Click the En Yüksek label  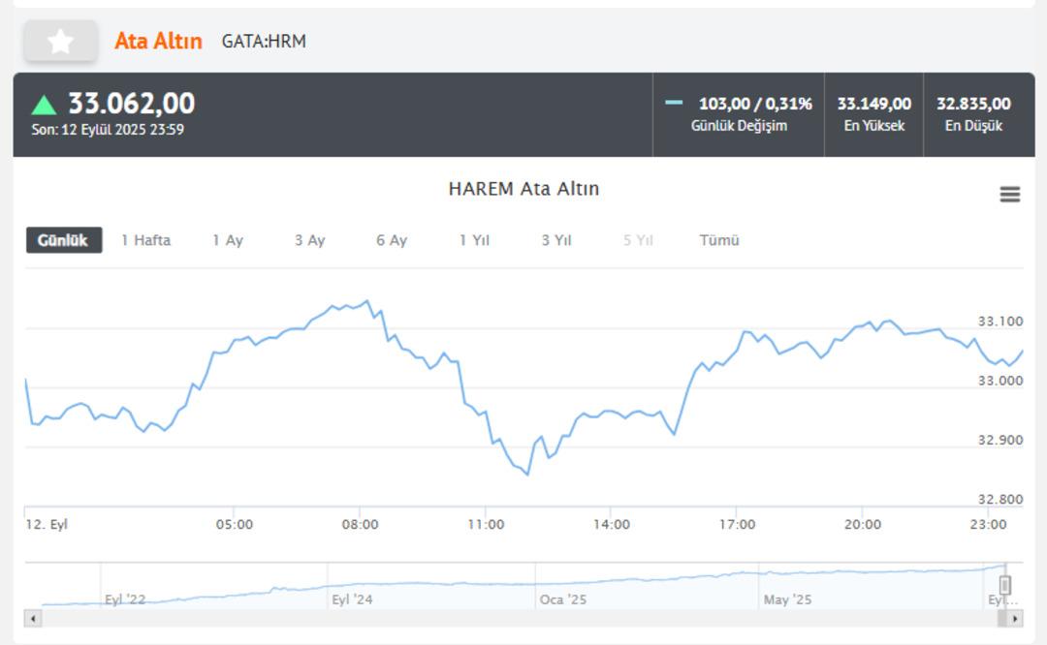click(x=874, y=125)
